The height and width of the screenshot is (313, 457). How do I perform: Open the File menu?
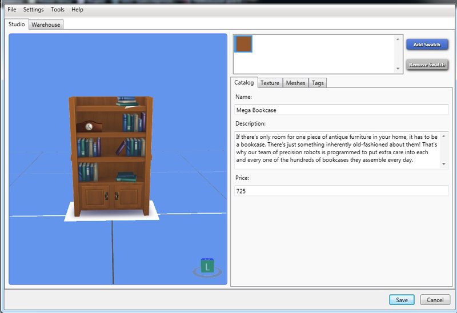pyautogui.click(x=11, y=10)
